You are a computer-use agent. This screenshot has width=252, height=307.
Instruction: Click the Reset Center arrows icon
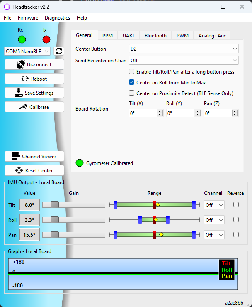coord(19,171)
